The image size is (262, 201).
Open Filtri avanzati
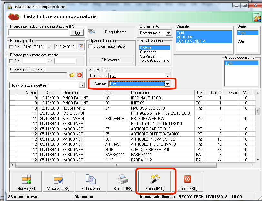coord(111,60)
